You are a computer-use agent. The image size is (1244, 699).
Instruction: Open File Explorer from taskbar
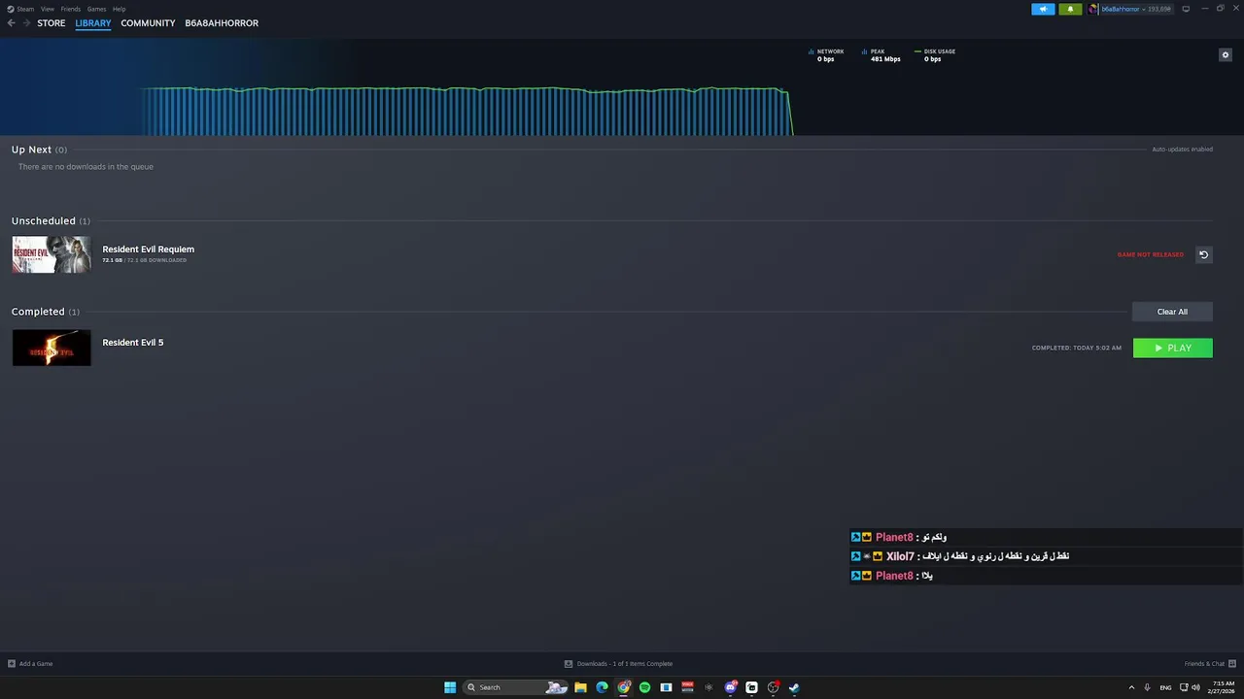point(580,687)
